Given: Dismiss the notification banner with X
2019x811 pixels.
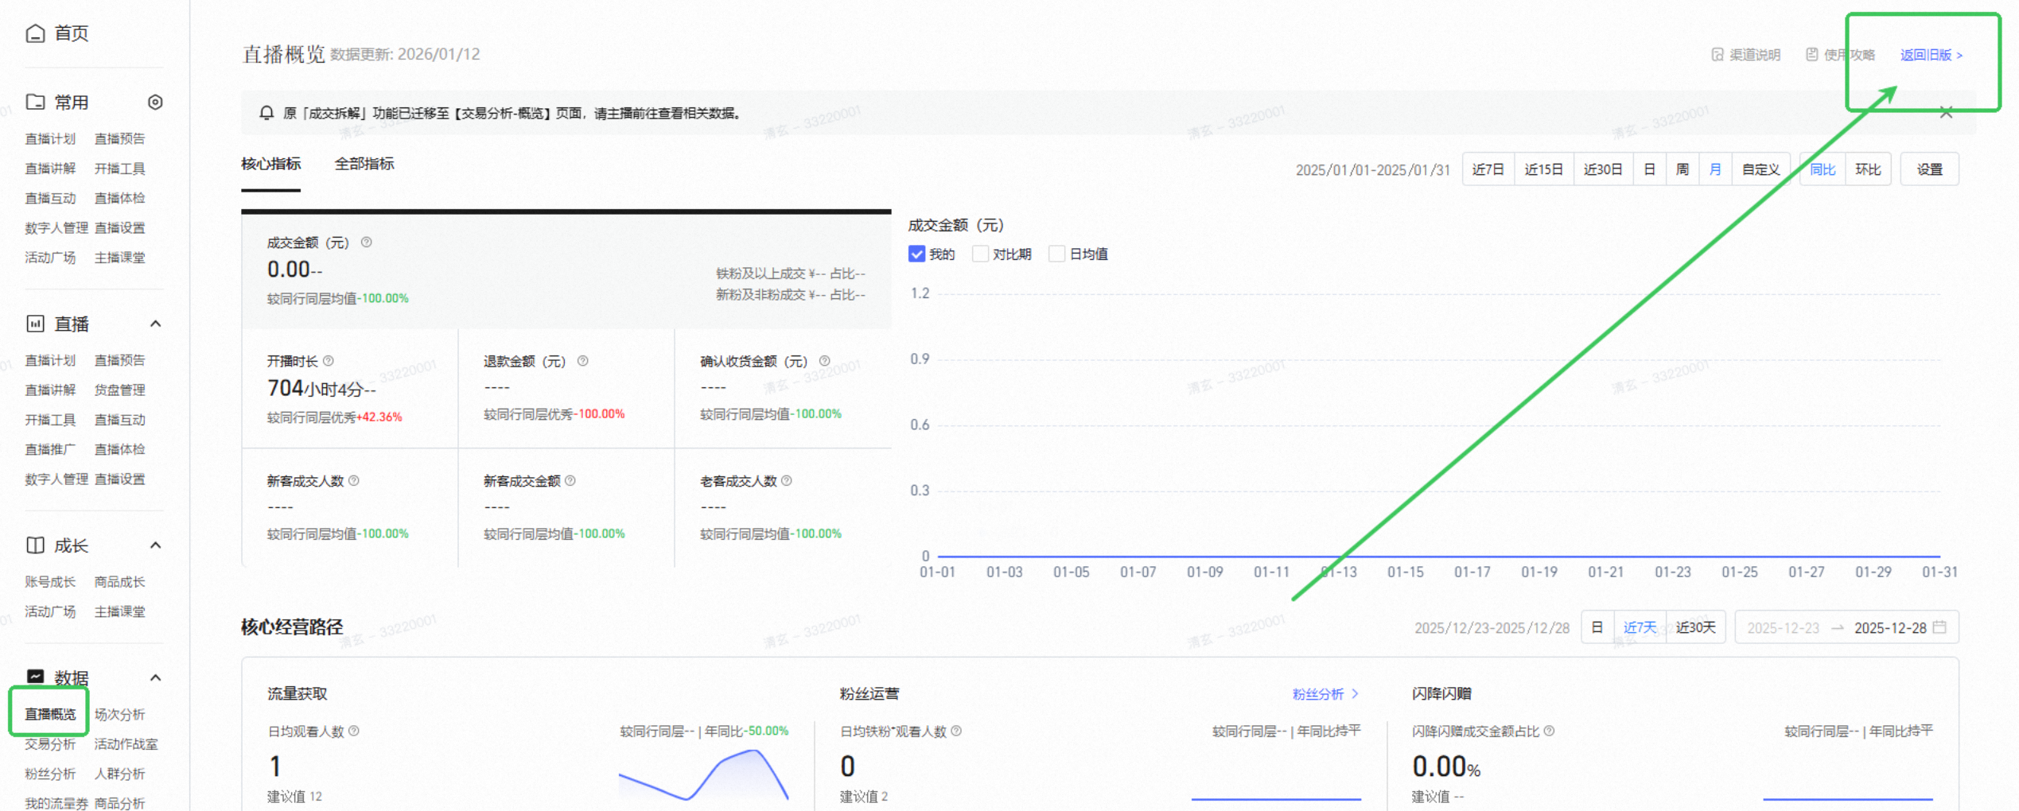Looking at the screenshot, I should (1946, 113).
